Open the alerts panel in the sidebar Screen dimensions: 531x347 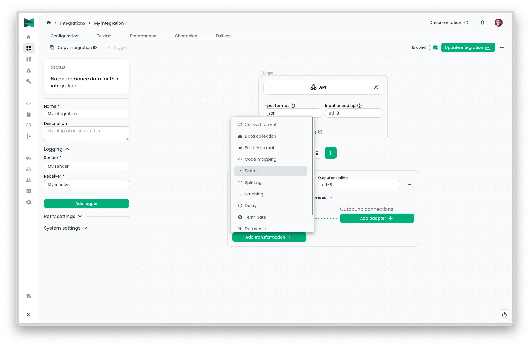[29, 70]
